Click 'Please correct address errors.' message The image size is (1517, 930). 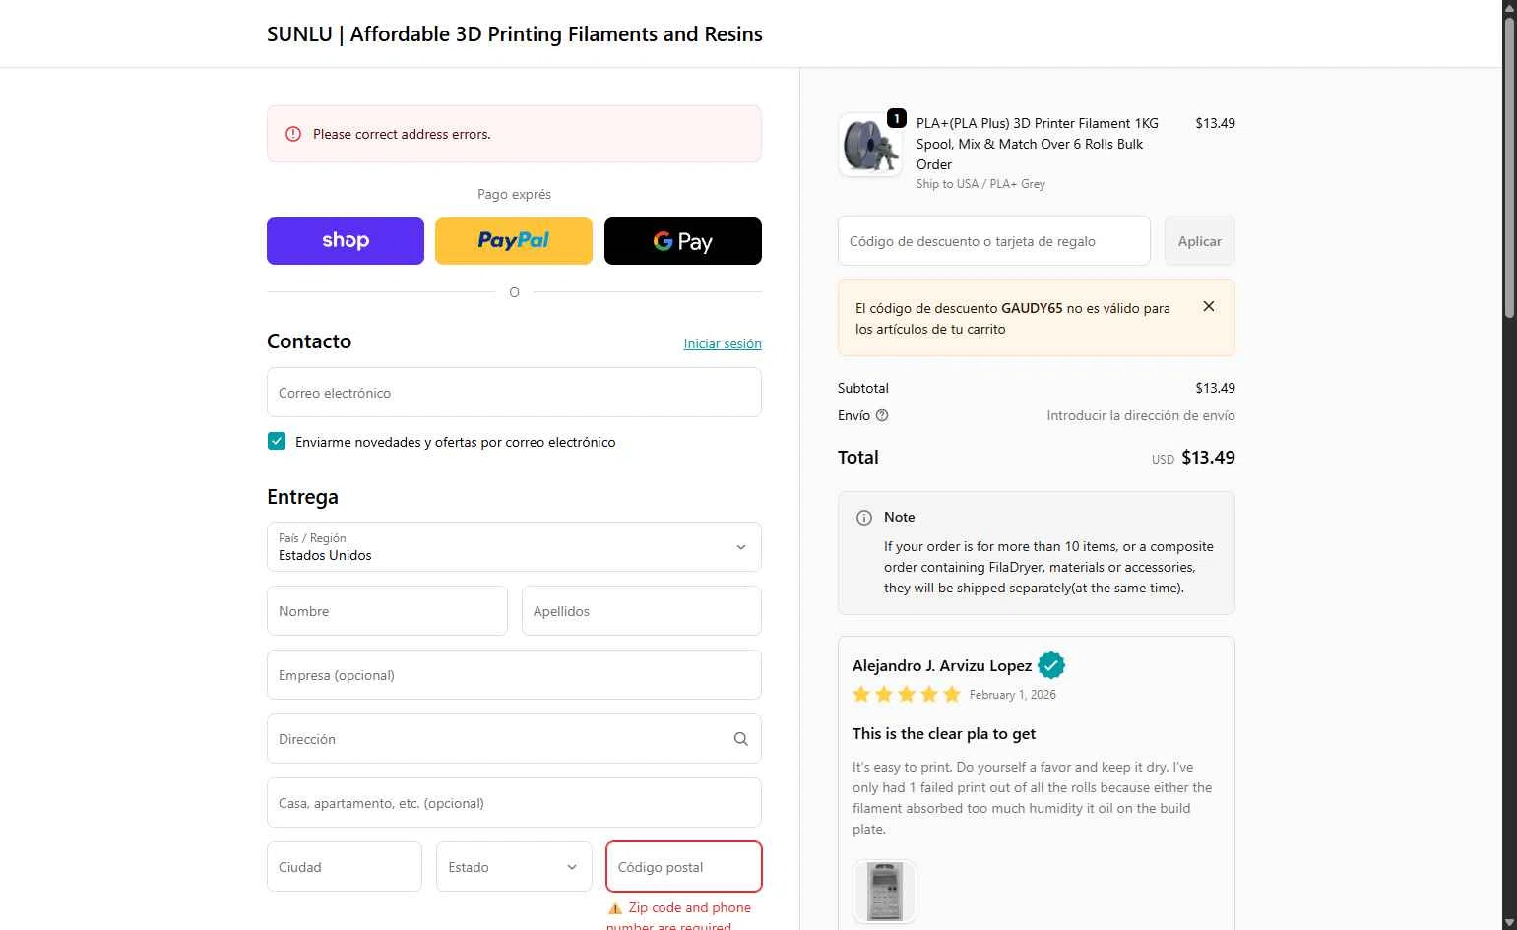402,134
